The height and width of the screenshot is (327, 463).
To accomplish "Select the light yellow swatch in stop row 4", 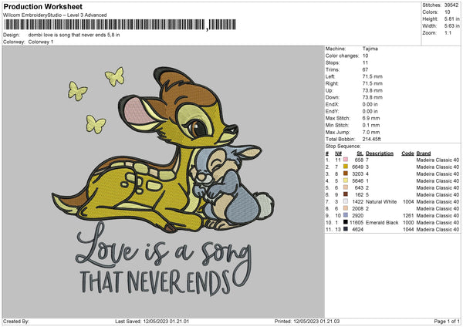I will [x=345, y=180].
